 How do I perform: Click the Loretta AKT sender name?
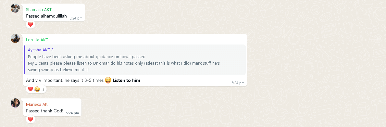37,40
